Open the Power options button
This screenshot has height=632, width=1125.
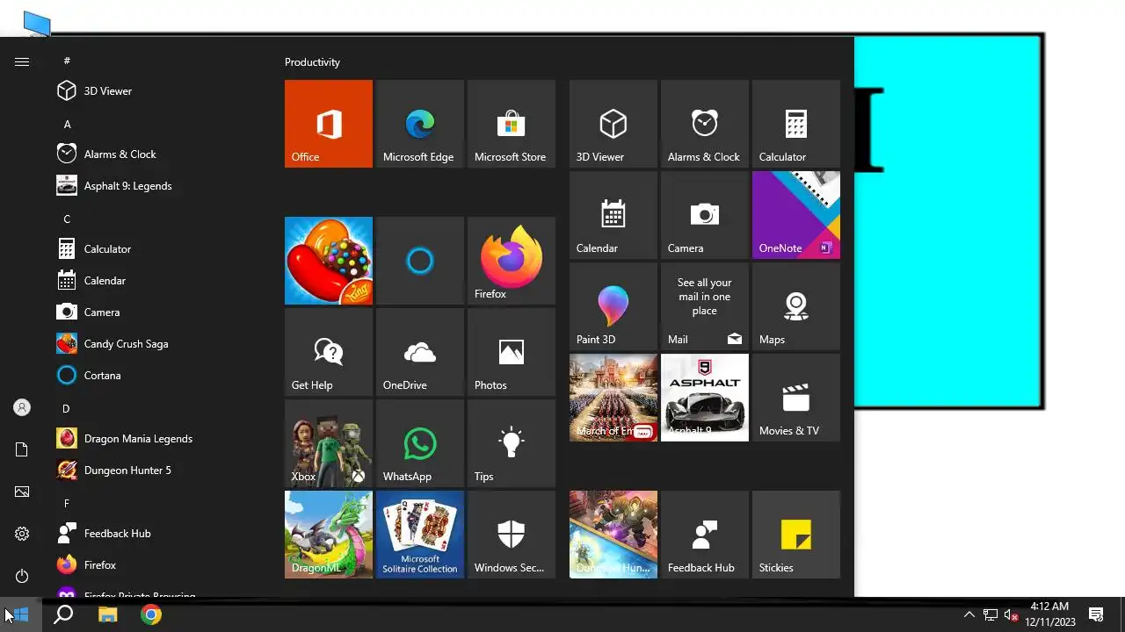[x=22, y=576]
